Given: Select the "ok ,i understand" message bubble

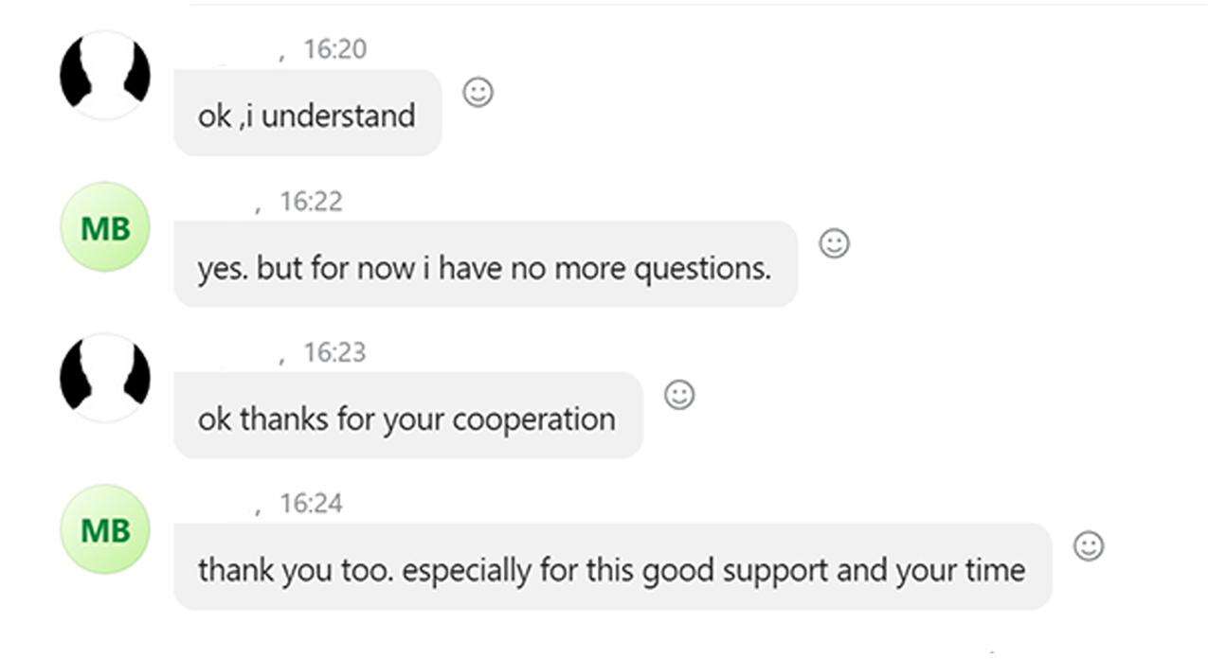Looking at the screenshot, I should [x=307, y=116].
